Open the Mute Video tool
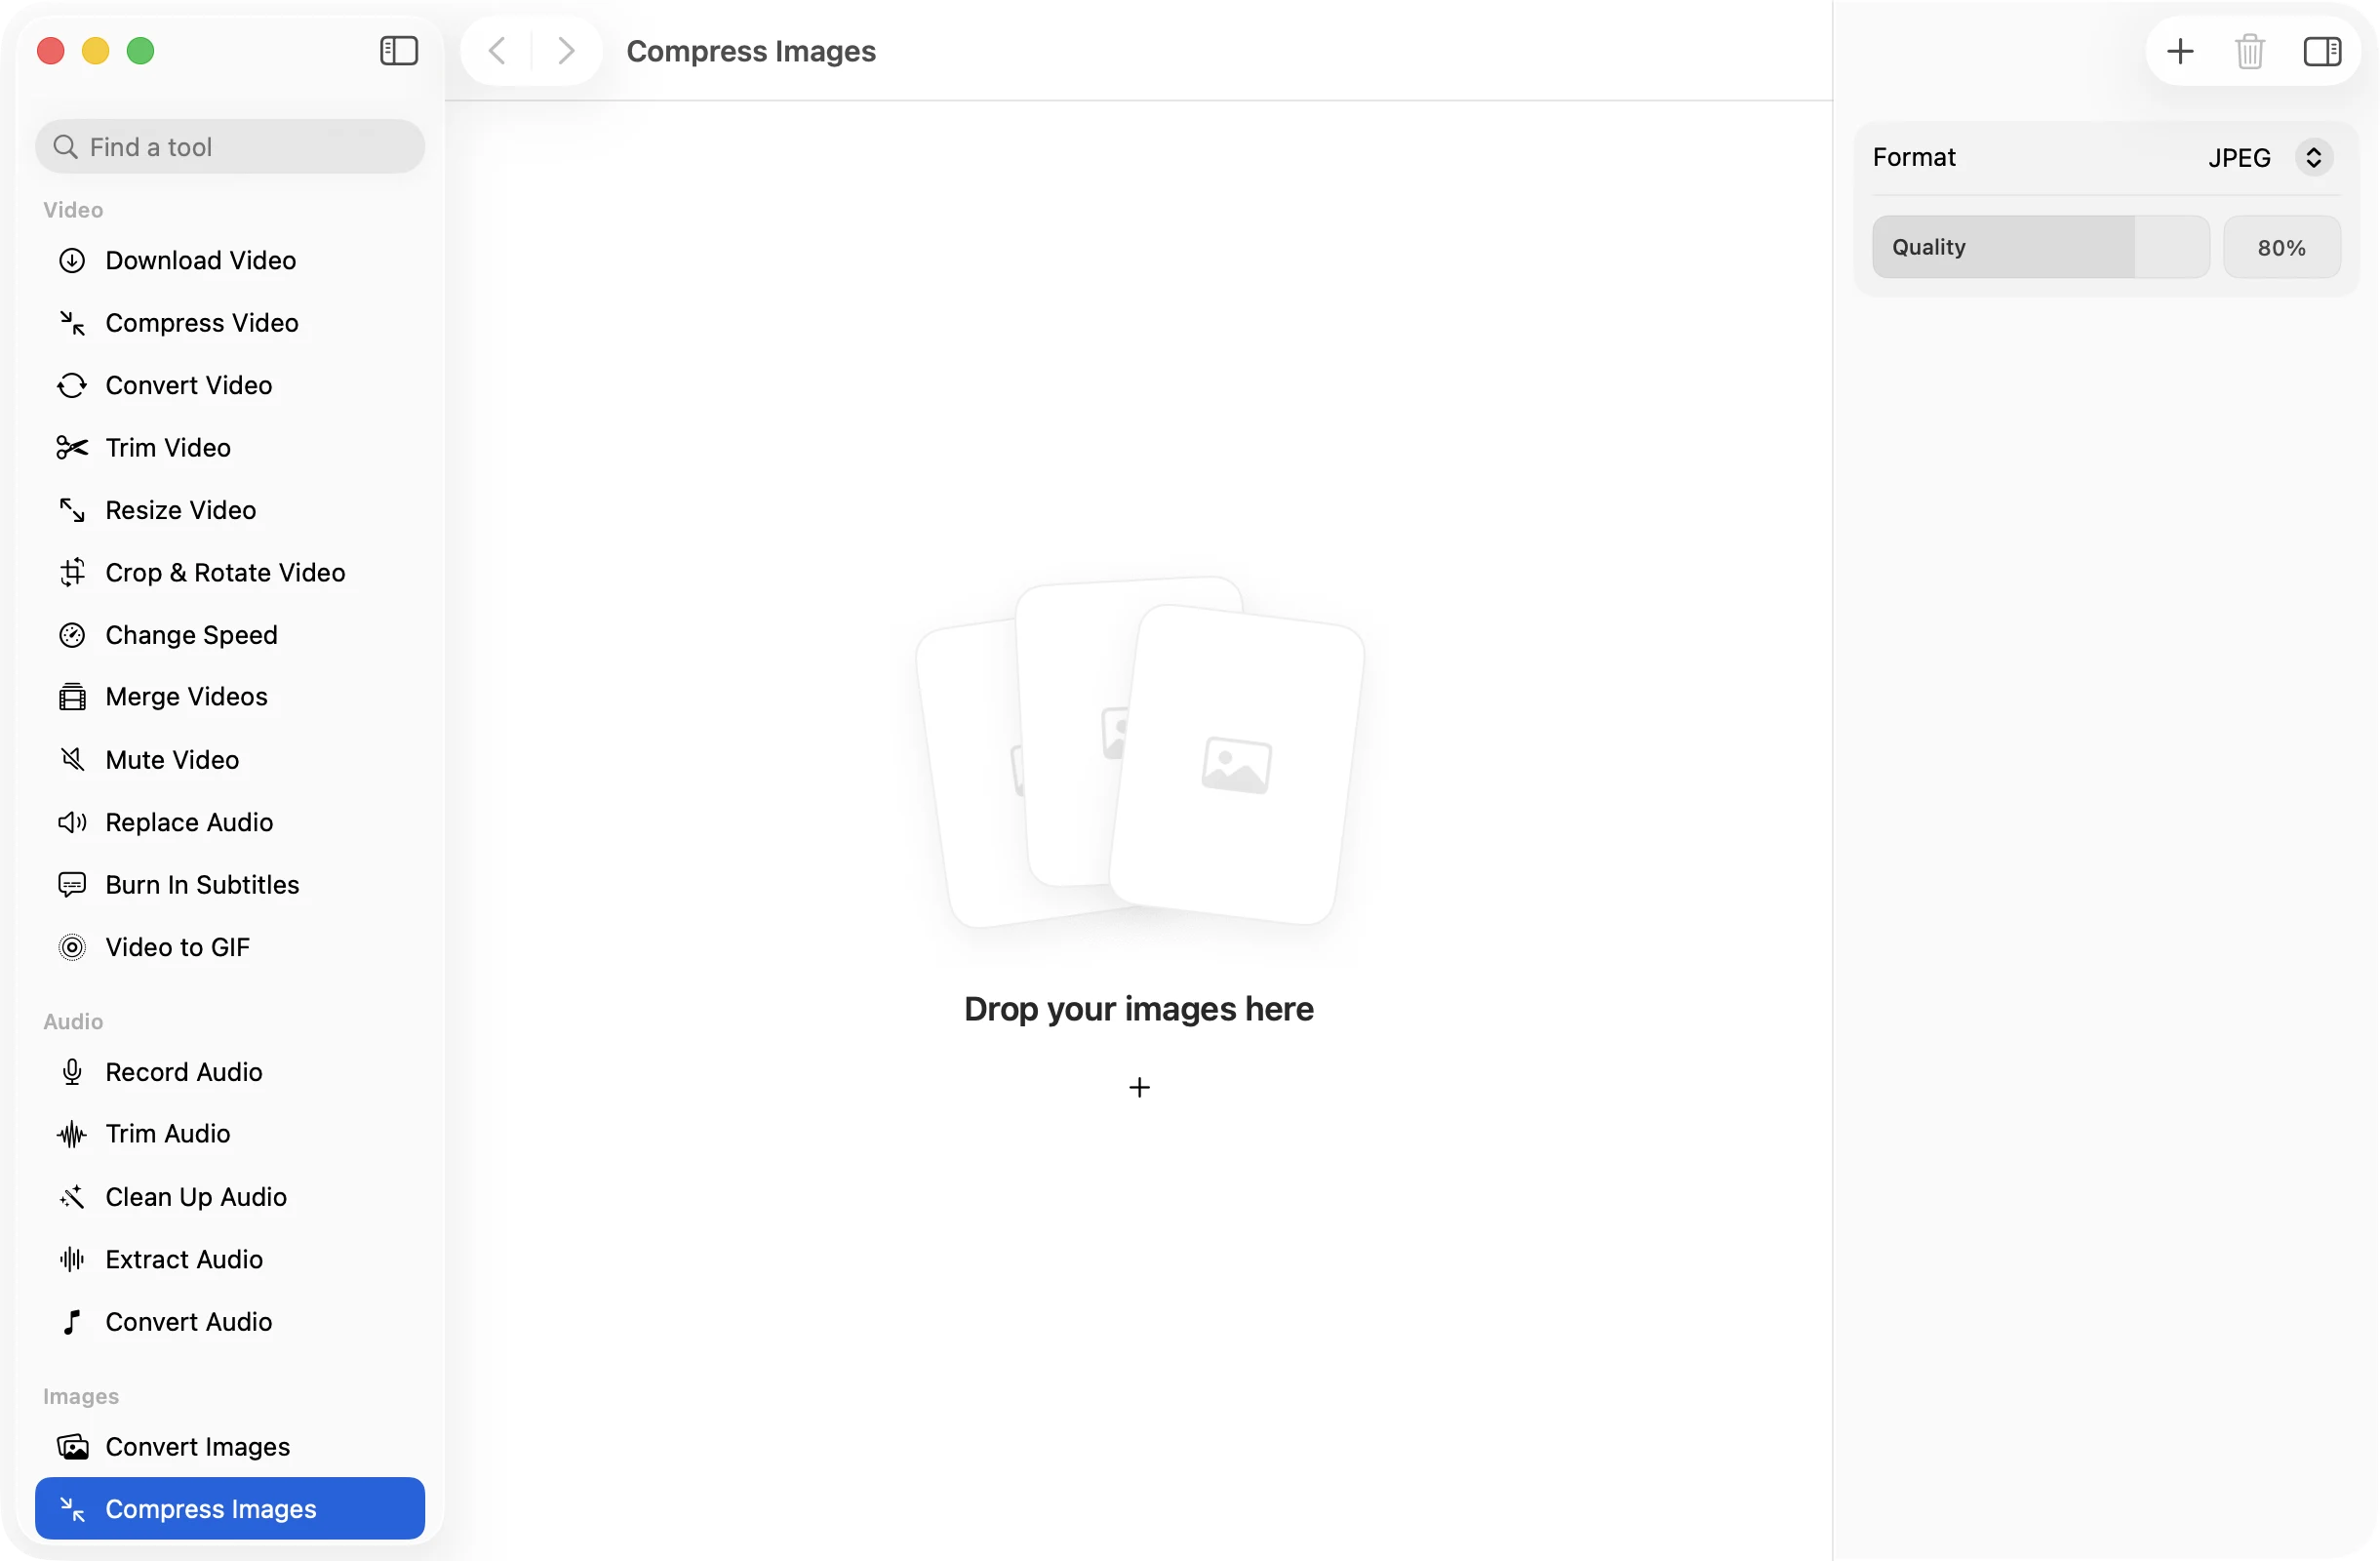This screenshot has height=1561, width=2380. click(229, 760)
